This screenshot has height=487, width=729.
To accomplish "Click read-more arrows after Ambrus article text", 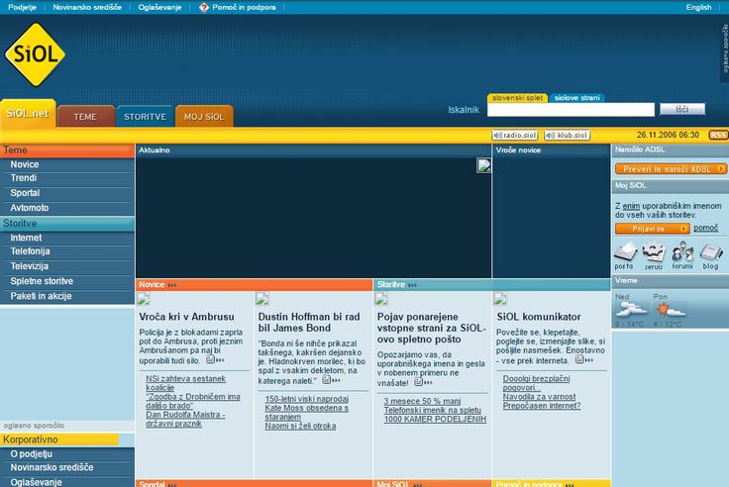I will click(x=215, y=360).
